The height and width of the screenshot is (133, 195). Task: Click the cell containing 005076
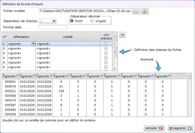[10, 86]
